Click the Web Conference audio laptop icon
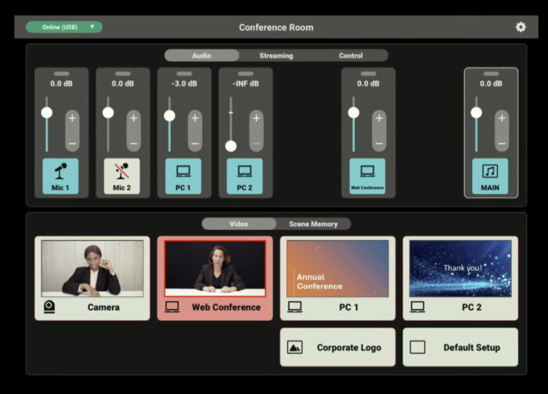The height and width of the screenshot is (394, 548). click(x=367, y=171)
